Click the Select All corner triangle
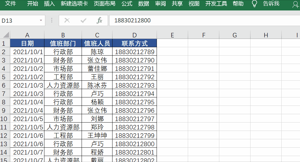Screen dimensions: 300x162 click(x=6, y=35)
